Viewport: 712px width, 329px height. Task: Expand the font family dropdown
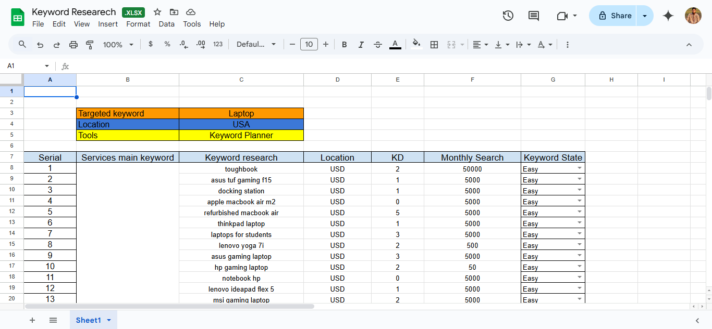pyautogui.click(x=256, y=45)
